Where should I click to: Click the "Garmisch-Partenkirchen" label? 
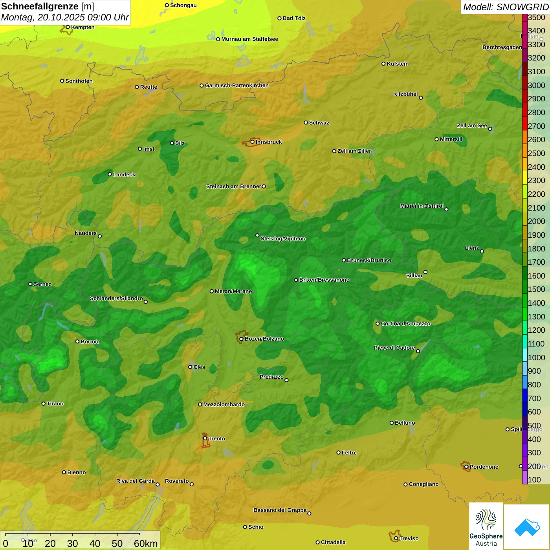pos(237,85)
